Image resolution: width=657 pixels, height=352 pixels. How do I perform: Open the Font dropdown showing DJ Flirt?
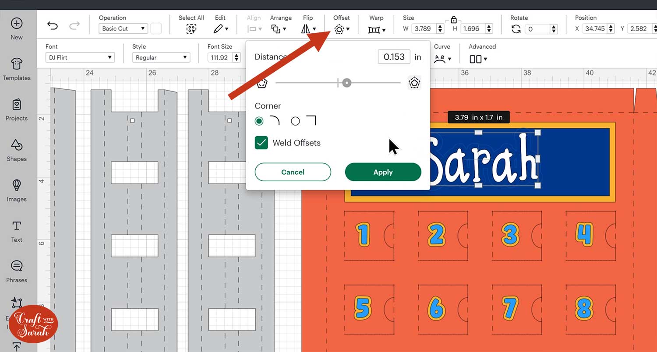click(x=80, y=57)
